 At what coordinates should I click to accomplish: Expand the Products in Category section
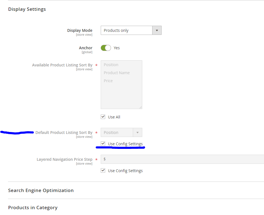(33, 208)
